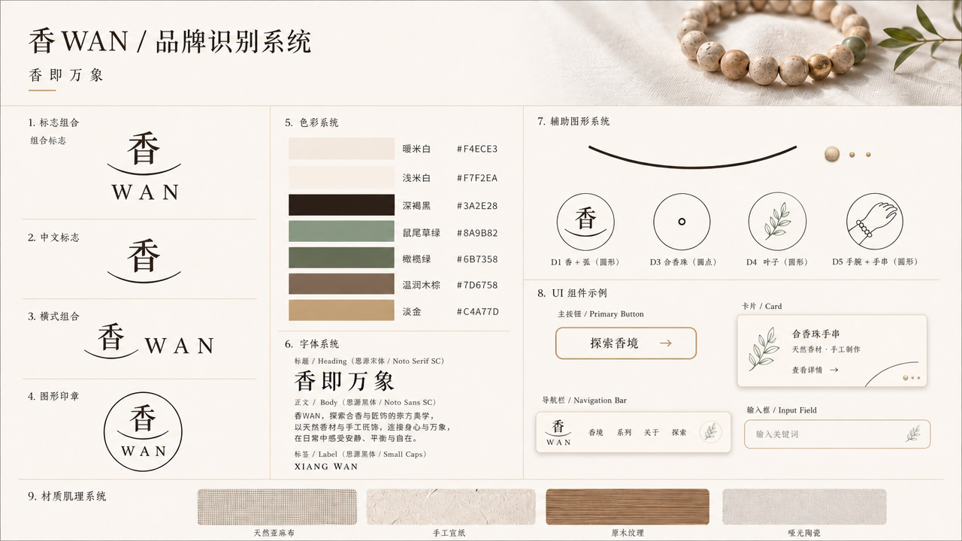This screenshot has height=541, width=962.
Task: Click the 原木纹理 wood texture thumbnail
Action: (628, 507)
